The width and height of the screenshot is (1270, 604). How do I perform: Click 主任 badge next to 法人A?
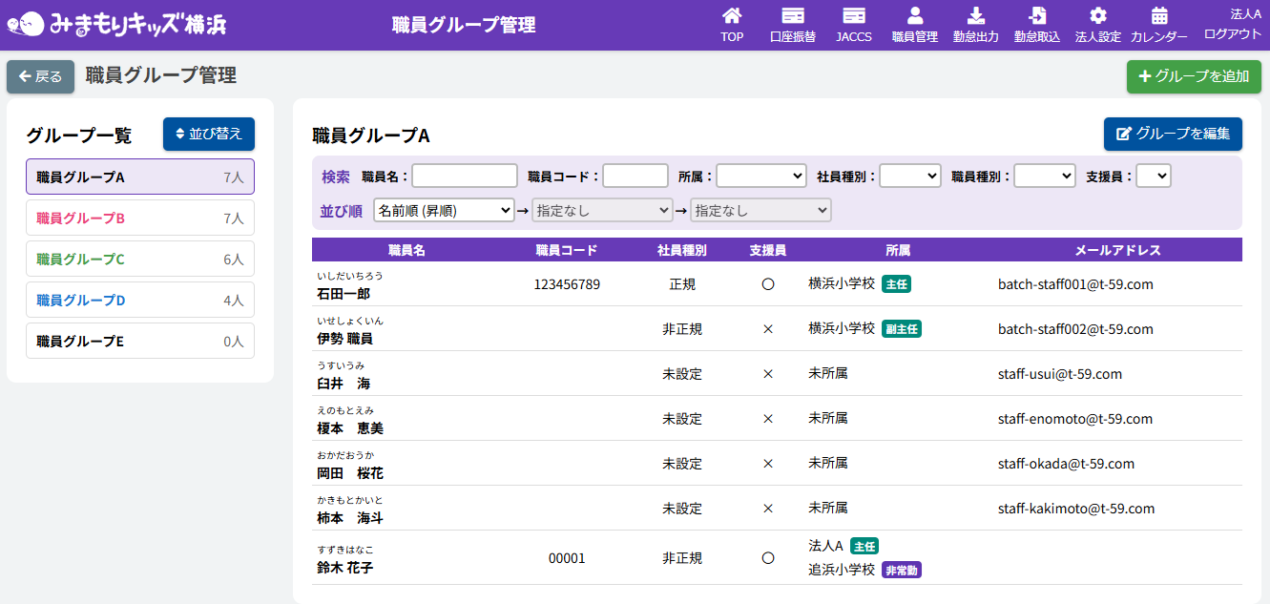pyautogui.click(x=864, y=546)
